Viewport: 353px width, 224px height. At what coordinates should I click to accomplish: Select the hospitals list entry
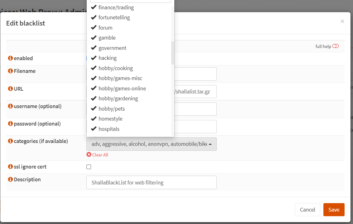(x=109, y=129)
